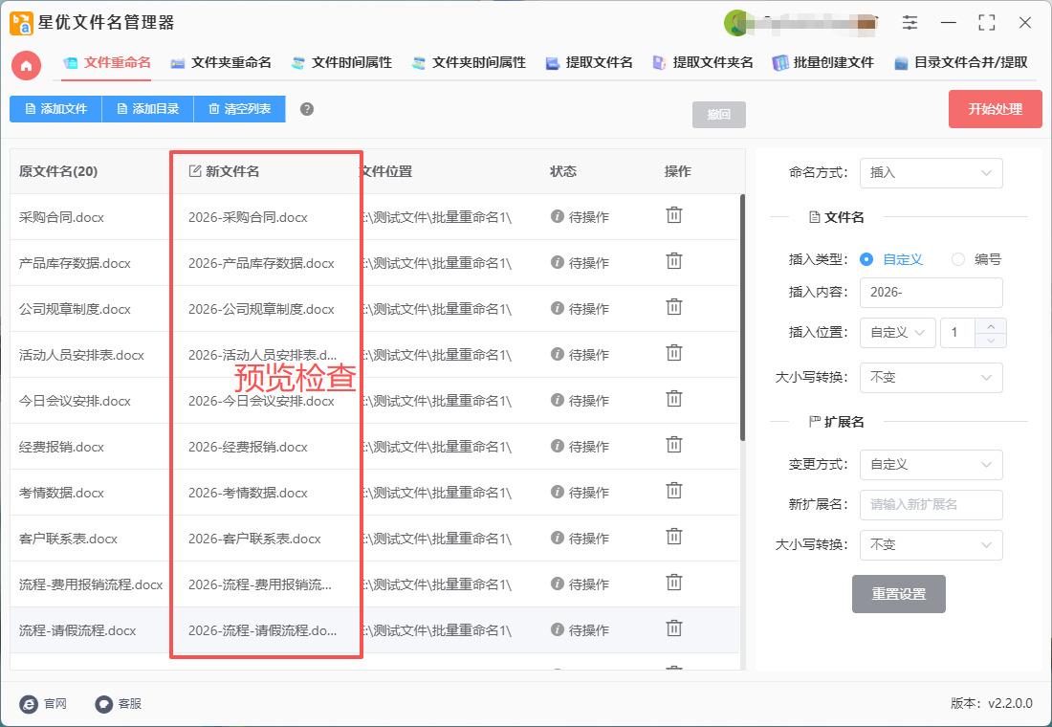Switch to 文件夹重命名 tab
The height and width of the screenshot is (727, 1052).
pyautogui.click(x=221, y=62)
